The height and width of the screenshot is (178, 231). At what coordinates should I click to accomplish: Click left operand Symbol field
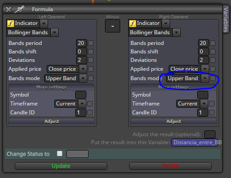(x=81, y=95)
